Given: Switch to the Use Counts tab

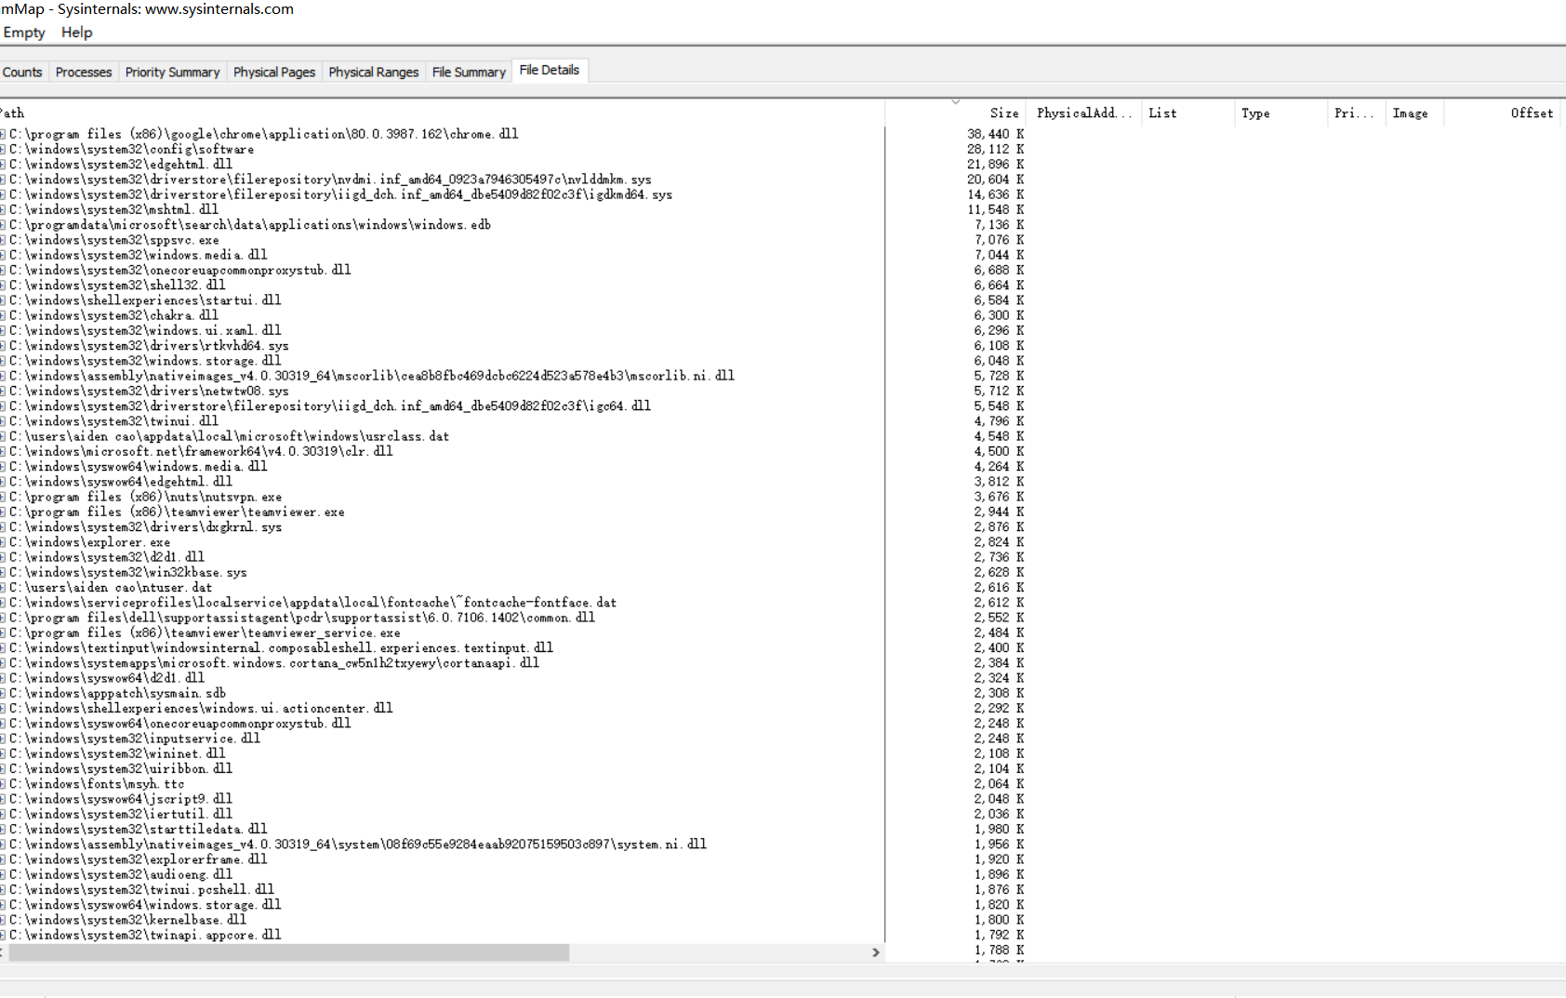Looking at the screenshot, I should coord(22,72).
